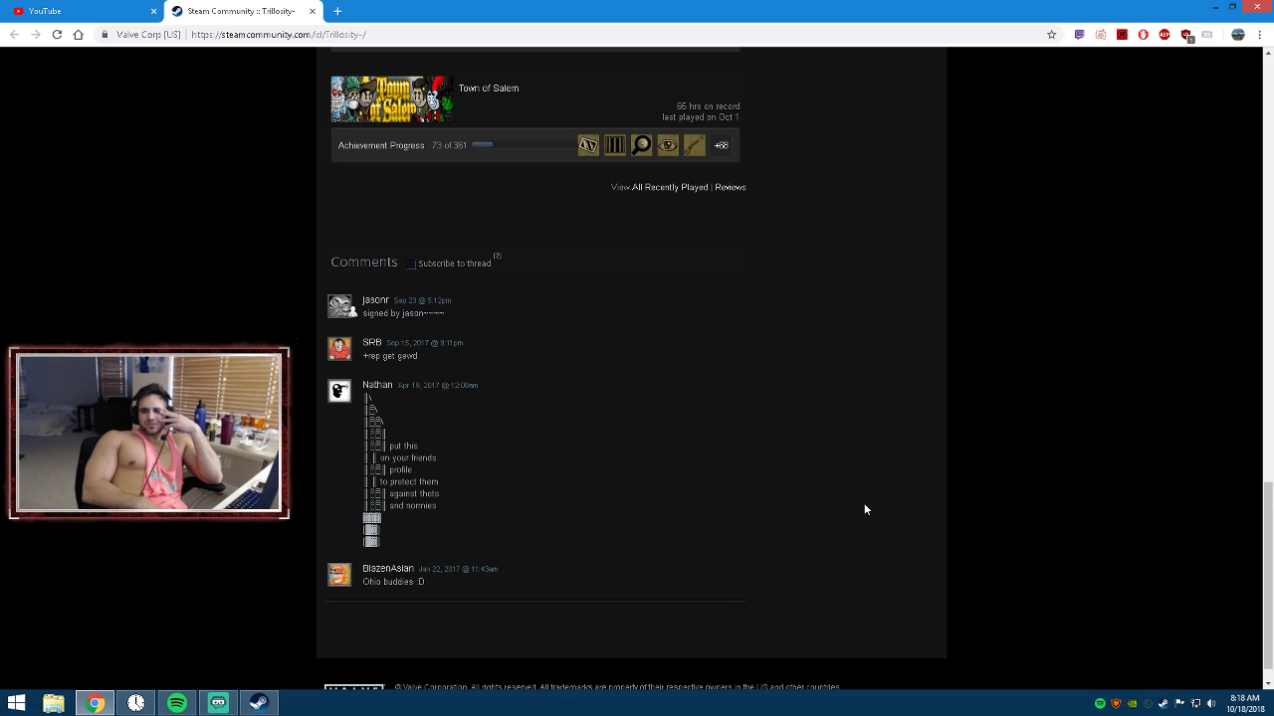
Task: Open SRB's avatar in comments
Action: pos(340,349)
